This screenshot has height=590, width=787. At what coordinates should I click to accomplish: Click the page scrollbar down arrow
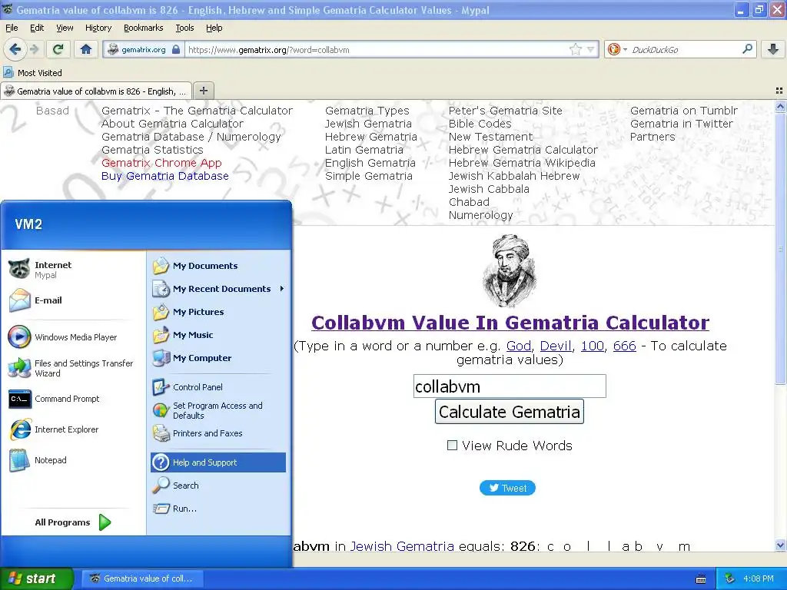coord(780,545)
